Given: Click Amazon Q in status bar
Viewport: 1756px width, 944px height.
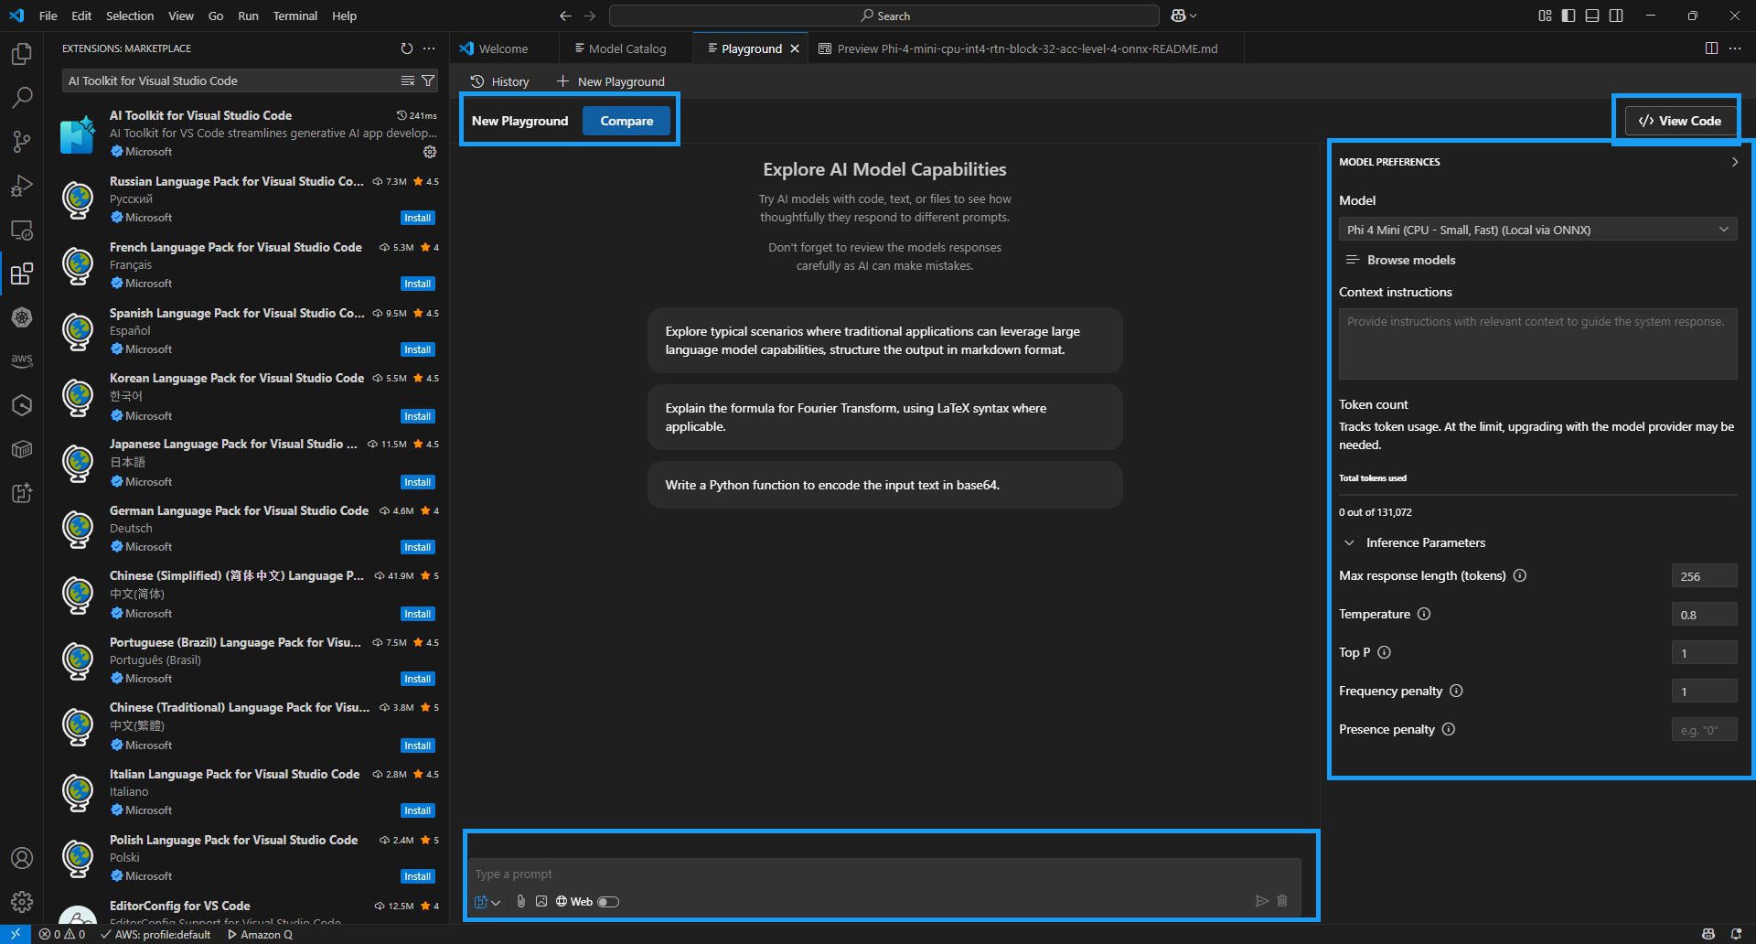Looking at the screenshot, I should click(x=261, y=934).
